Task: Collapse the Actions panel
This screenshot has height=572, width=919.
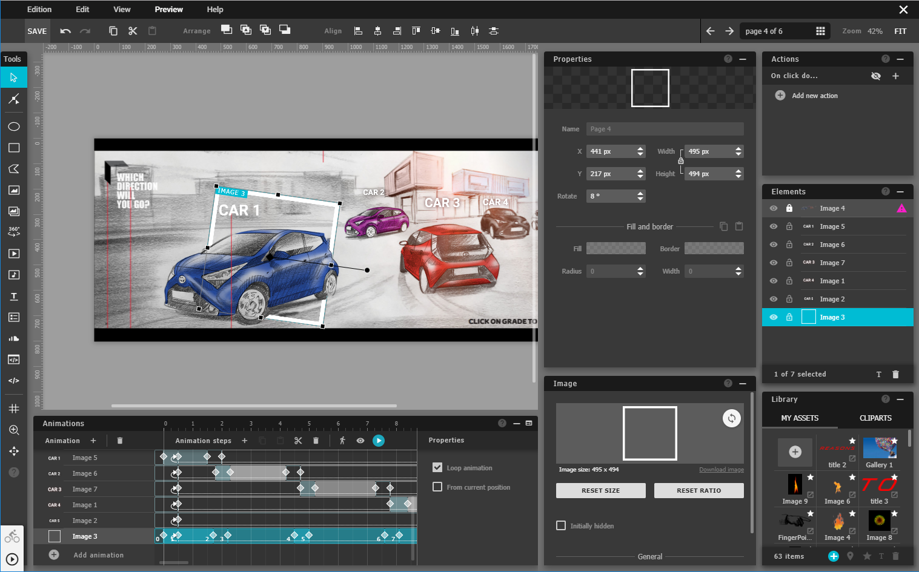Action: point(901,59)
